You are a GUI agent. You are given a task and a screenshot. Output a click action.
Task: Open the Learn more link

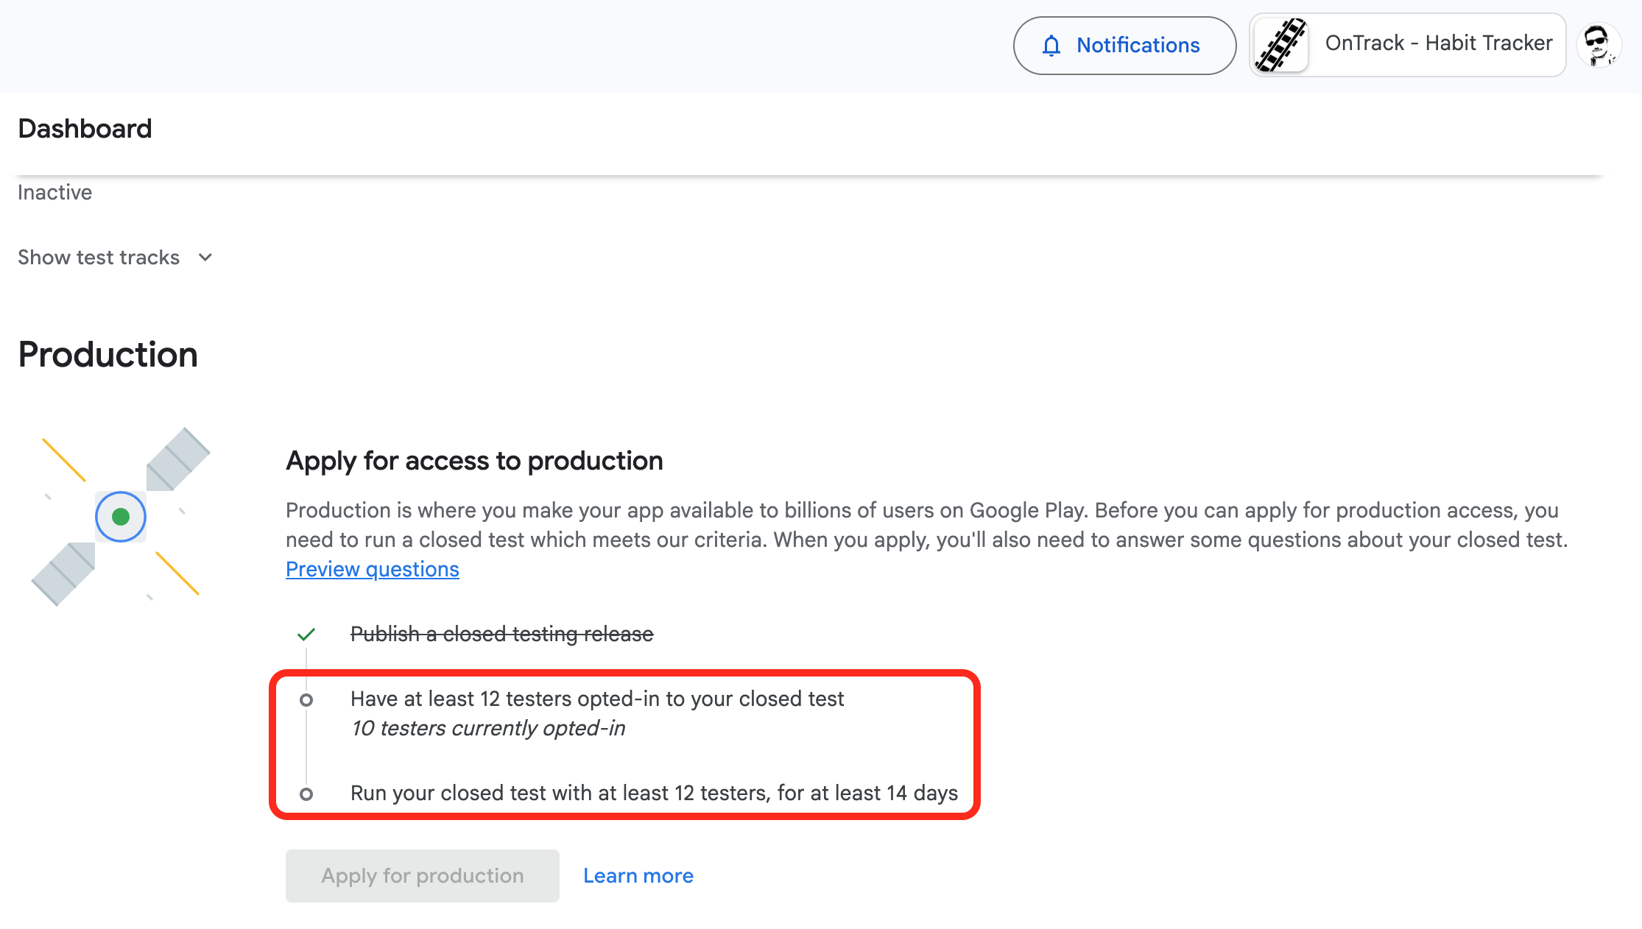638,875
